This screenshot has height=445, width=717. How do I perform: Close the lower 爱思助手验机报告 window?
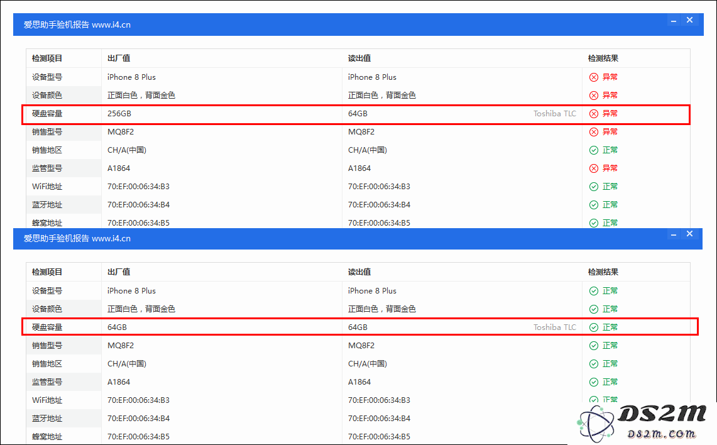coord(689,234)
